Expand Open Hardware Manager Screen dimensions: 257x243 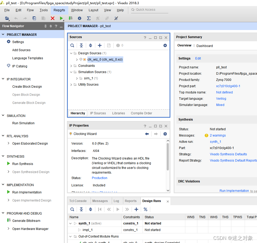(9, 229)
